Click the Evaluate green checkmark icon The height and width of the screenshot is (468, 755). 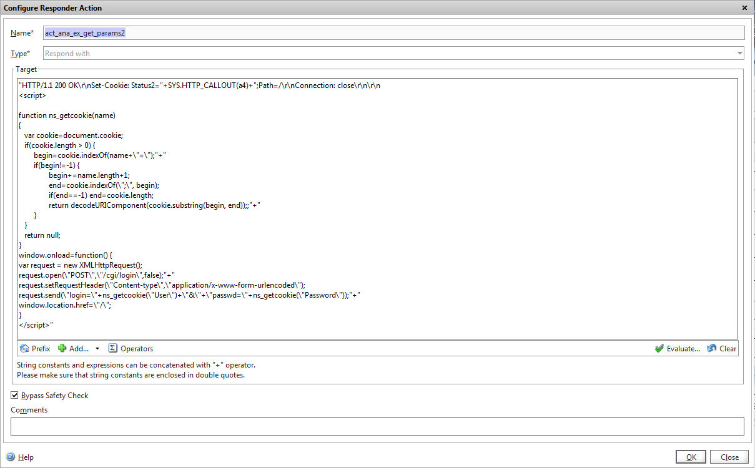(659, 349)
